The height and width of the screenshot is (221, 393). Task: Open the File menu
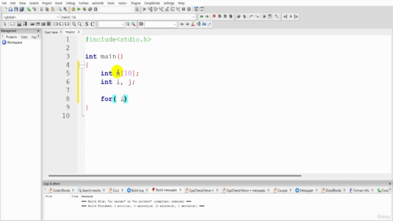pyautogui.click(x=4, y=3)
